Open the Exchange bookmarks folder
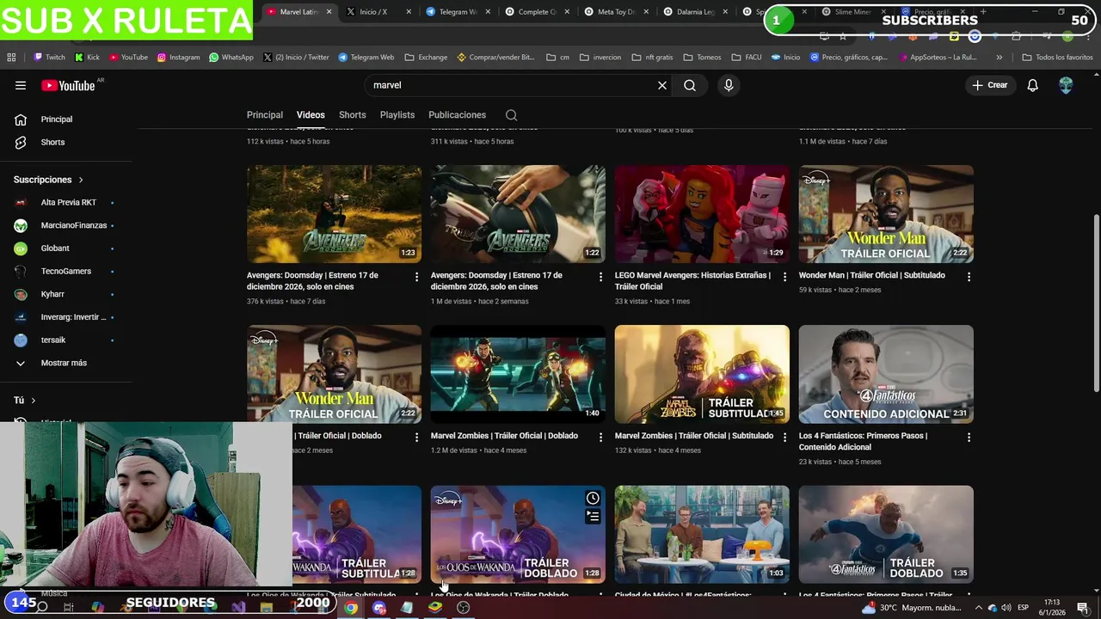 (x=425, y=58)
